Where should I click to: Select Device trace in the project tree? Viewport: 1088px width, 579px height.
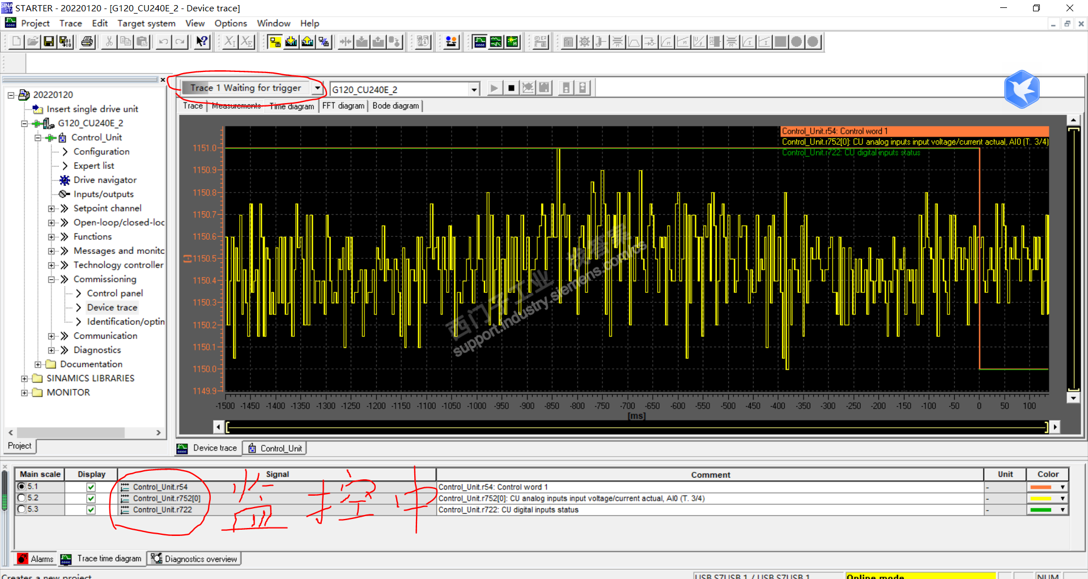pos(112,308)
